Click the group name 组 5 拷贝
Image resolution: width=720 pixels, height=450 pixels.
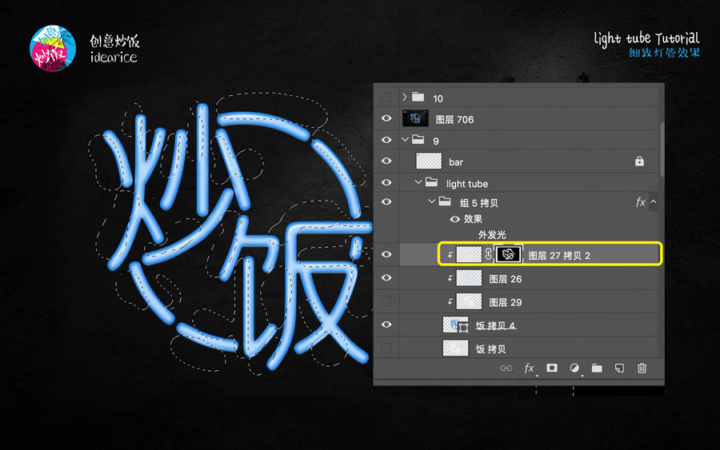click(x=479, y=203)
